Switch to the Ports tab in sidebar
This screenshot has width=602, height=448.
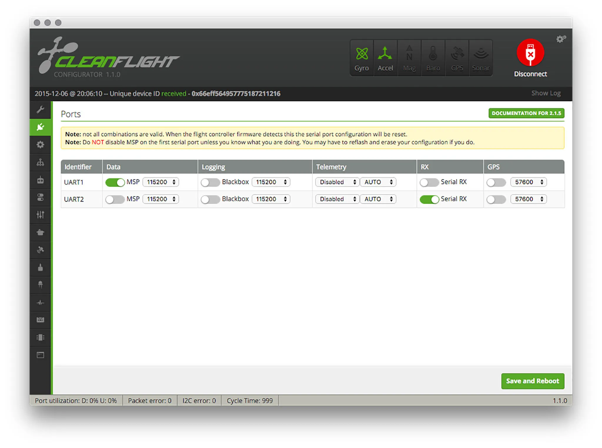[40, 127]
